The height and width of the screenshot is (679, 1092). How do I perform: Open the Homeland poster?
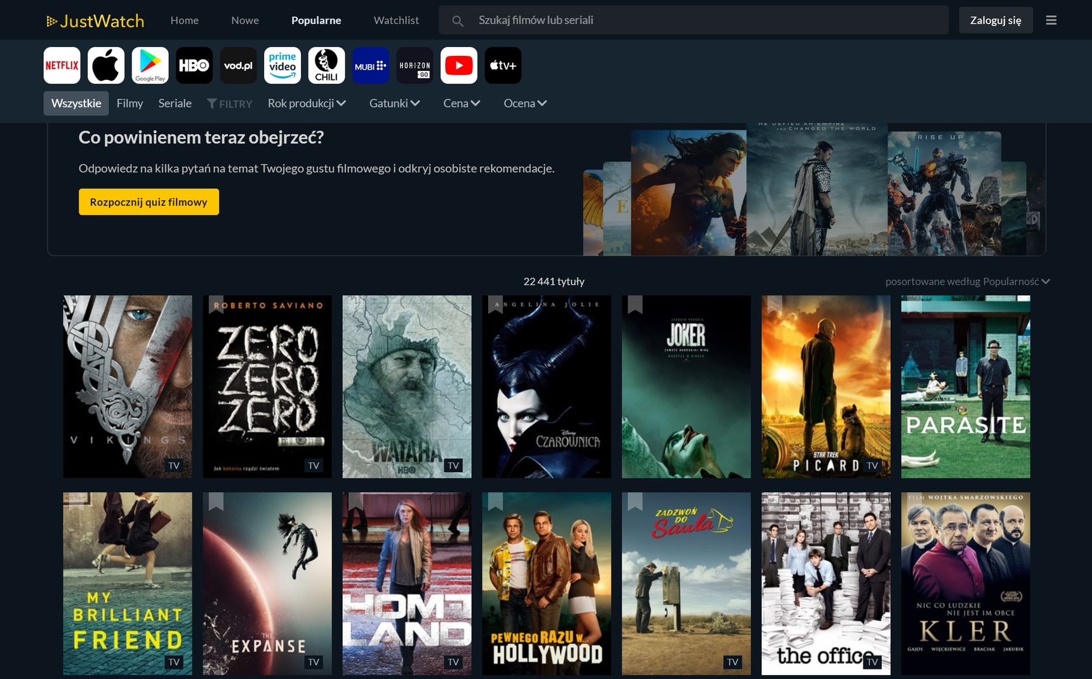(x=407, y=584)
